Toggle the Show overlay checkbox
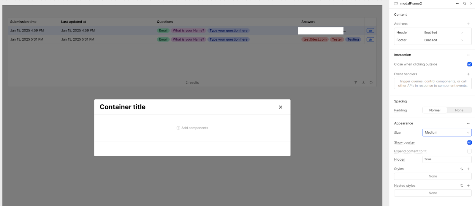Image resolution: width=475 pixels, height=206 pixels. pos(469,143)
